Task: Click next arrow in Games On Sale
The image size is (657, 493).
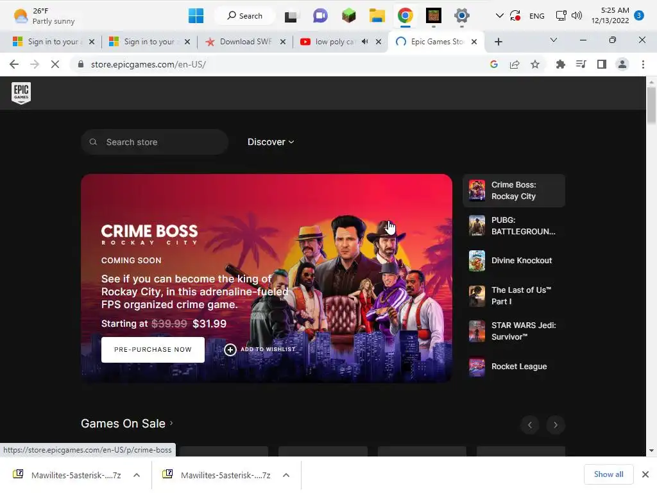Action: [x=556, y=425]
